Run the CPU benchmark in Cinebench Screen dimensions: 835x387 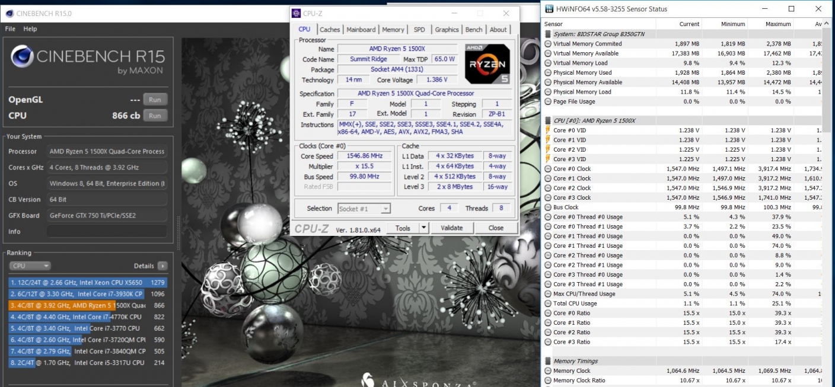point(155,116)
